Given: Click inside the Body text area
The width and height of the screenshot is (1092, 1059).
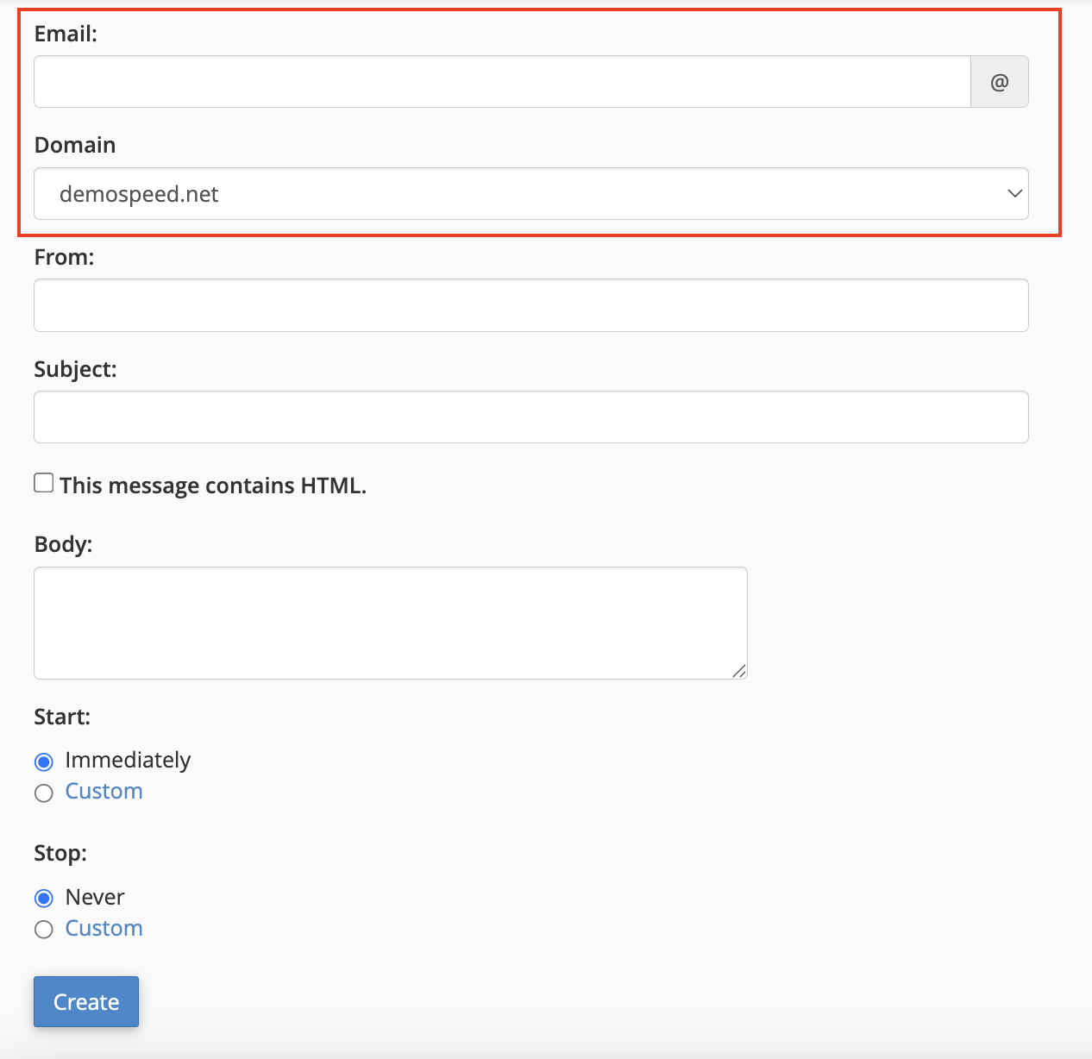Looking at the screenshot, I should (x=390, y=623).
